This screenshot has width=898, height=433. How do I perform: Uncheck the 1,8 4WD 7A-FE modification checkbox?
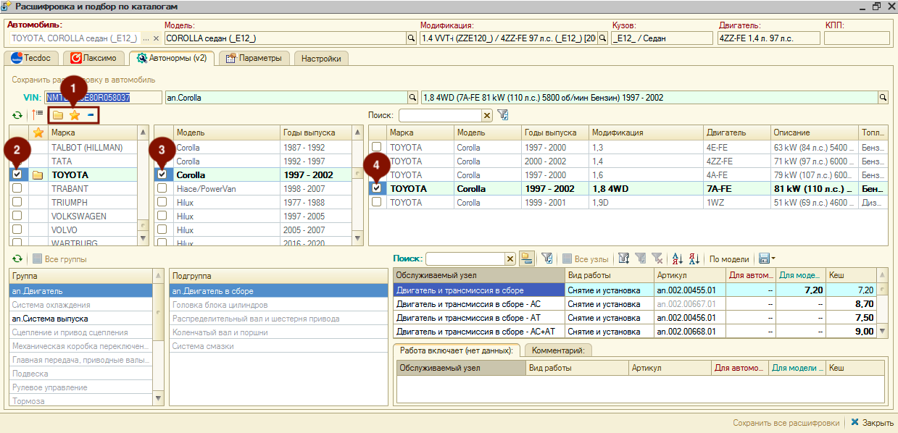point(377,188)
